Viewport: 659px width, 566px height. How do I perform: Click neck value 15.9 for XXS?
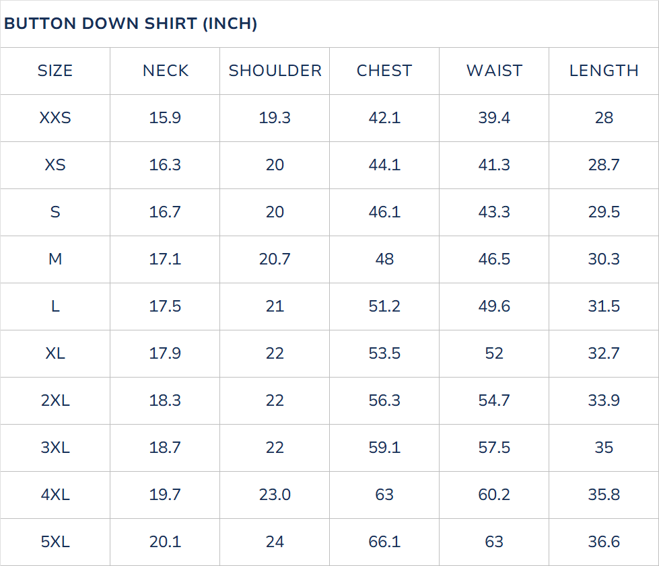[x=165, y=118]
